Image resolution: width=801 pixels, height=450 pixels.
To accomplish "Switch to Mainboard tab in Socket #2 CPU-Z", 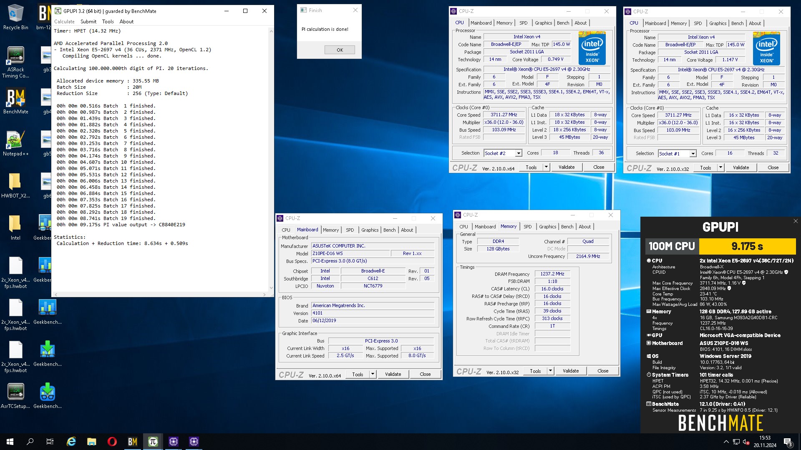I will coord(481,23).
